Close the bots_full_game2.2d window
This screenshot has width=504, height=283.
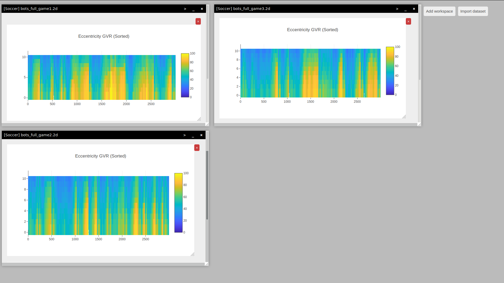click(201, 135)
